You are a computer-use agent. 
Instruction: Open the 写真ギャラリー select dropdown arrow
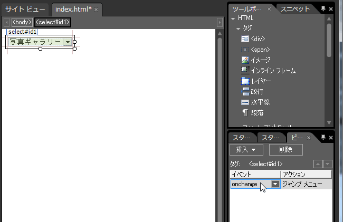pos(68,42)
